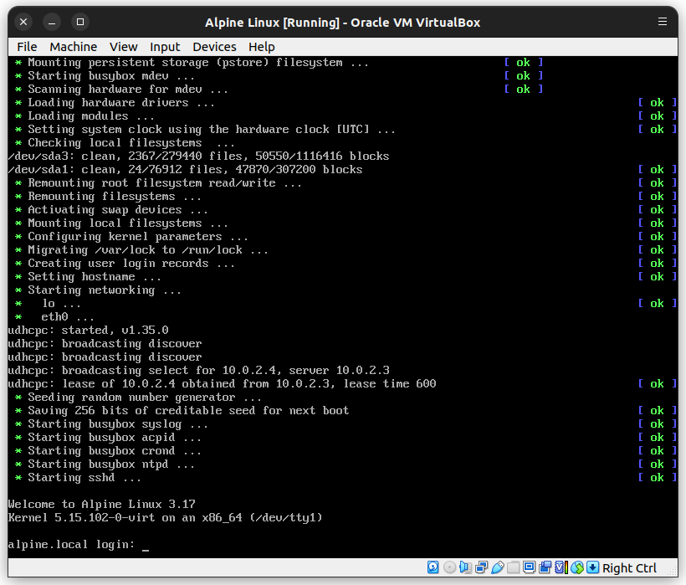Open the Help menu
Screen dimensions: 686x585
262,47
